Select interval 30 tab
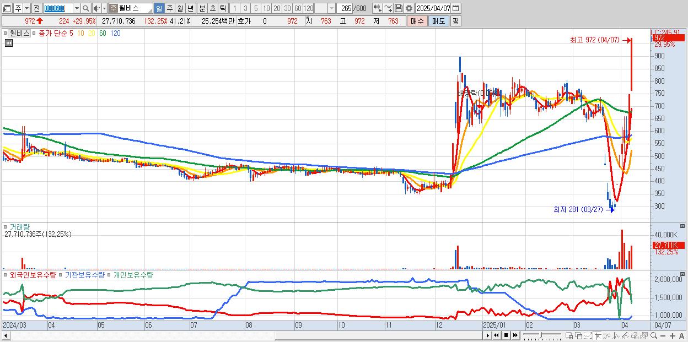688x342 pixels. tap(287, 8)
